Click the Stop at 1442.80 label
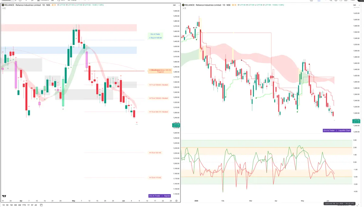Screen dimensions: 364x207 pos(156,38)
